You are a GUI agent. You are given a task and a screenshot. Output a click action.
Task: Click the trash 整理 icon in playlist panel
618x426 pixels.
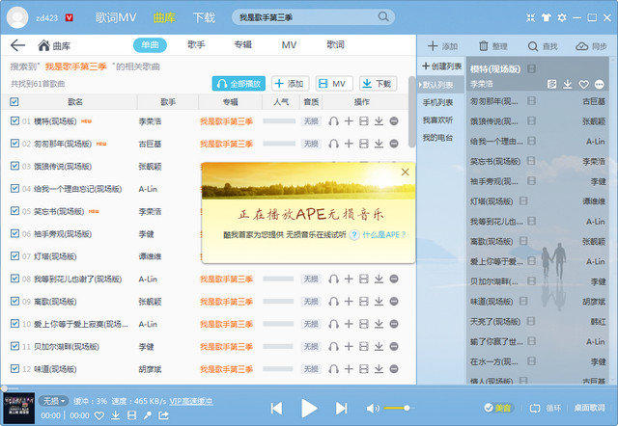483,46
